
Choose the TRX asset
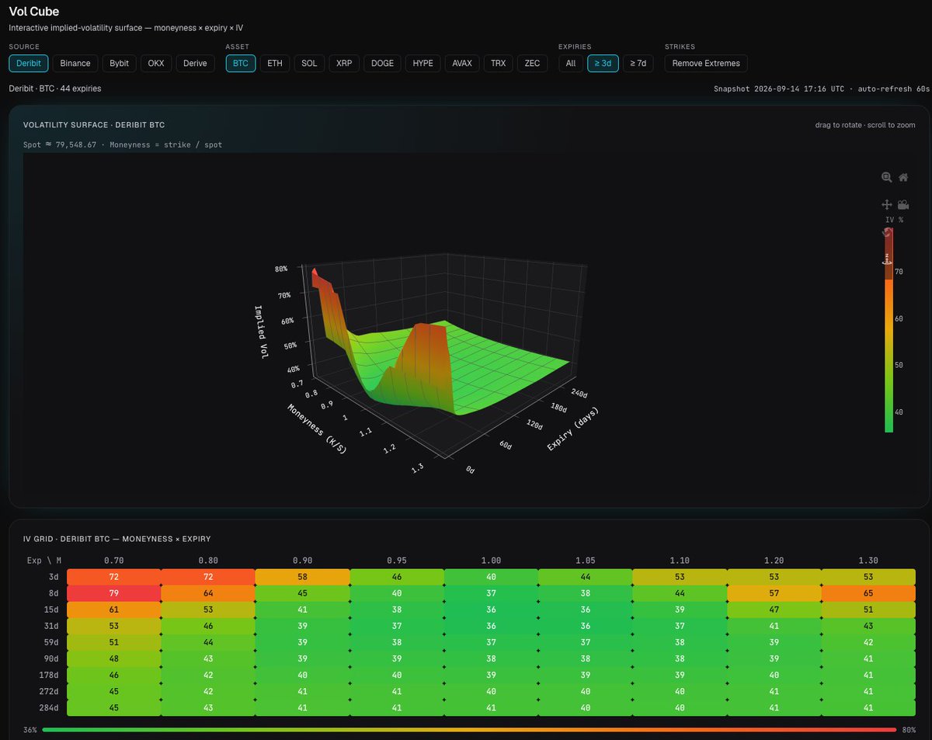click(499, 63)
